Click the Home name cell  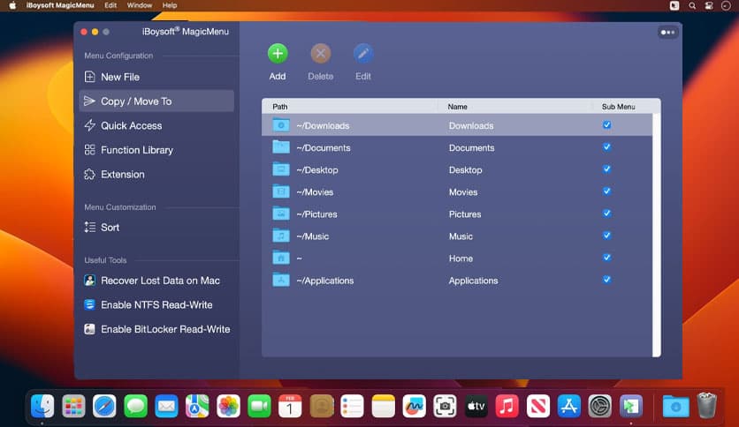[461, 258]
